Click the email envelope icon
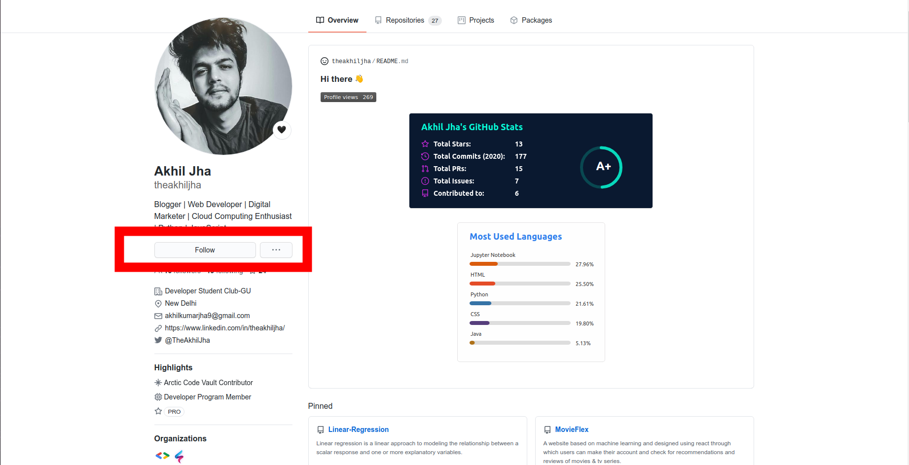Image resolution: width=909 pixels, height=465 pixels. pyautogui.click(x=158, y=316)
